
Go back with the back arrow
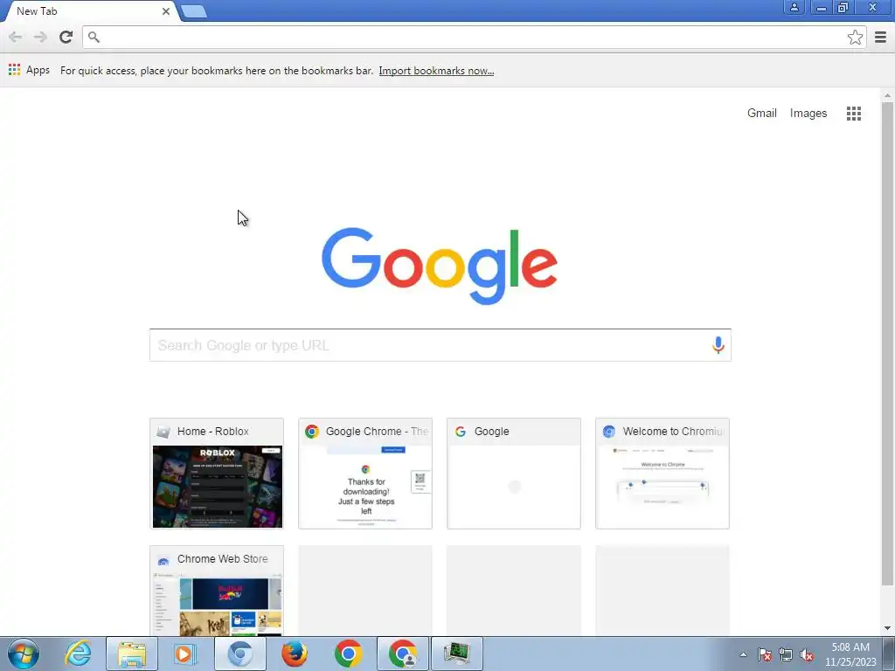point(16,37)
